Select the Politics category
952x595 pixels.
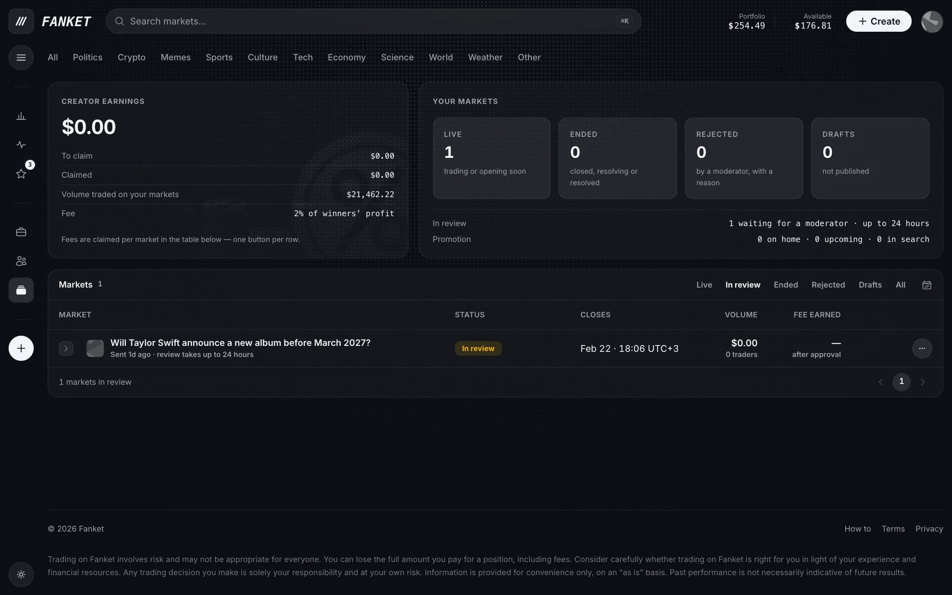(88, 58)
